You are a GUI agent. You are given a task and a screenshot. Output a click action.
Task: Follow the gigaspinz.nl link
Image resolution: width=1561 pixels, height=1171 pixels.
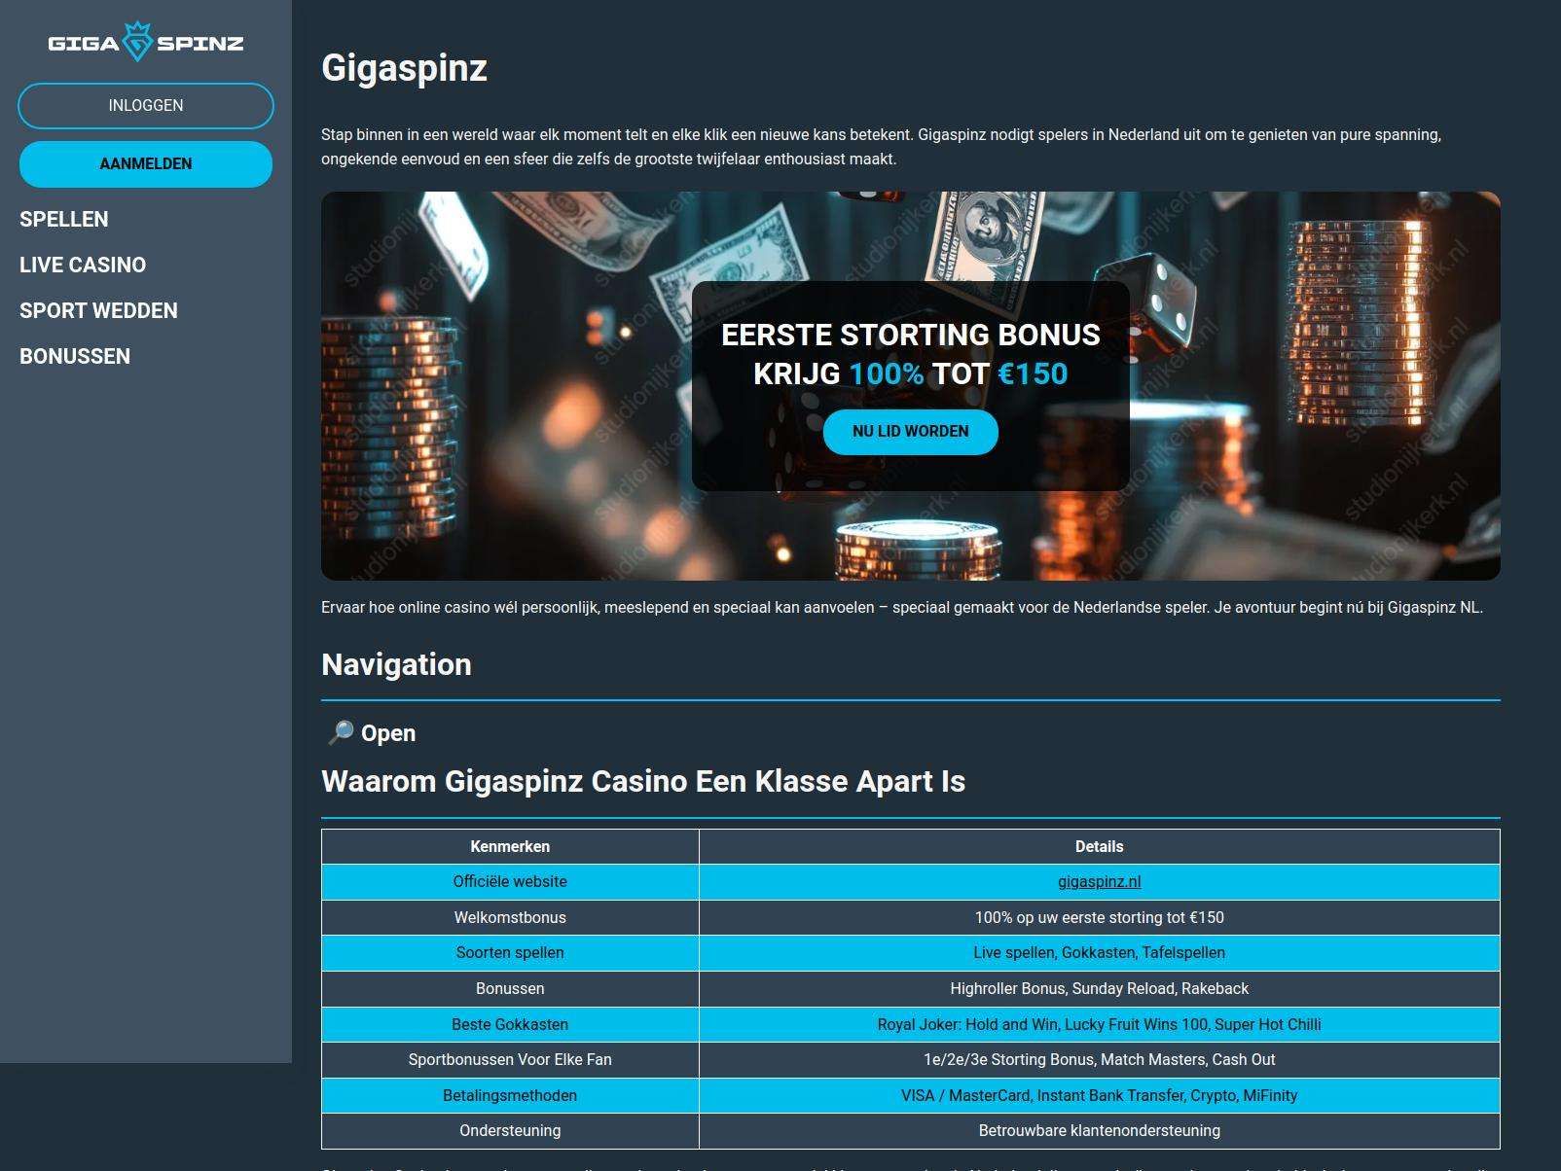(1100, 881)
